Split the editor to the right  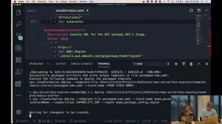pos(199,11)
